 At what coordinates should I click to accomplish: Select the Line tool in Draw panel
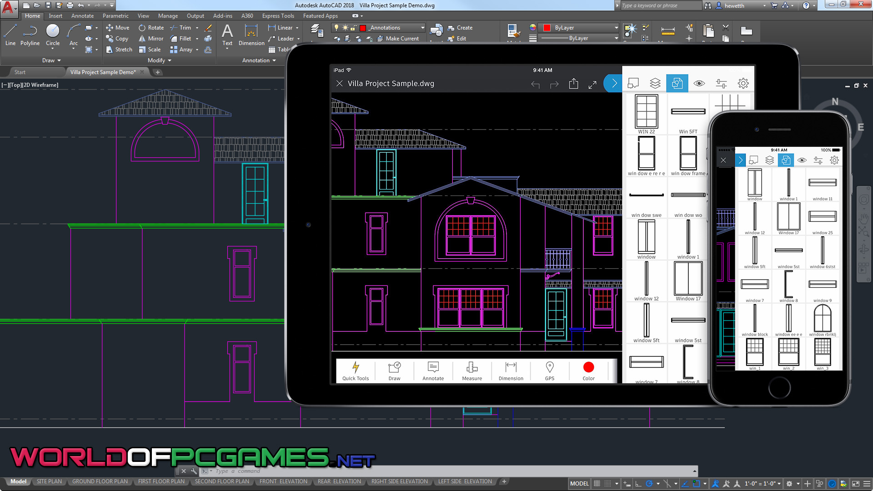(x=10, y=34)
